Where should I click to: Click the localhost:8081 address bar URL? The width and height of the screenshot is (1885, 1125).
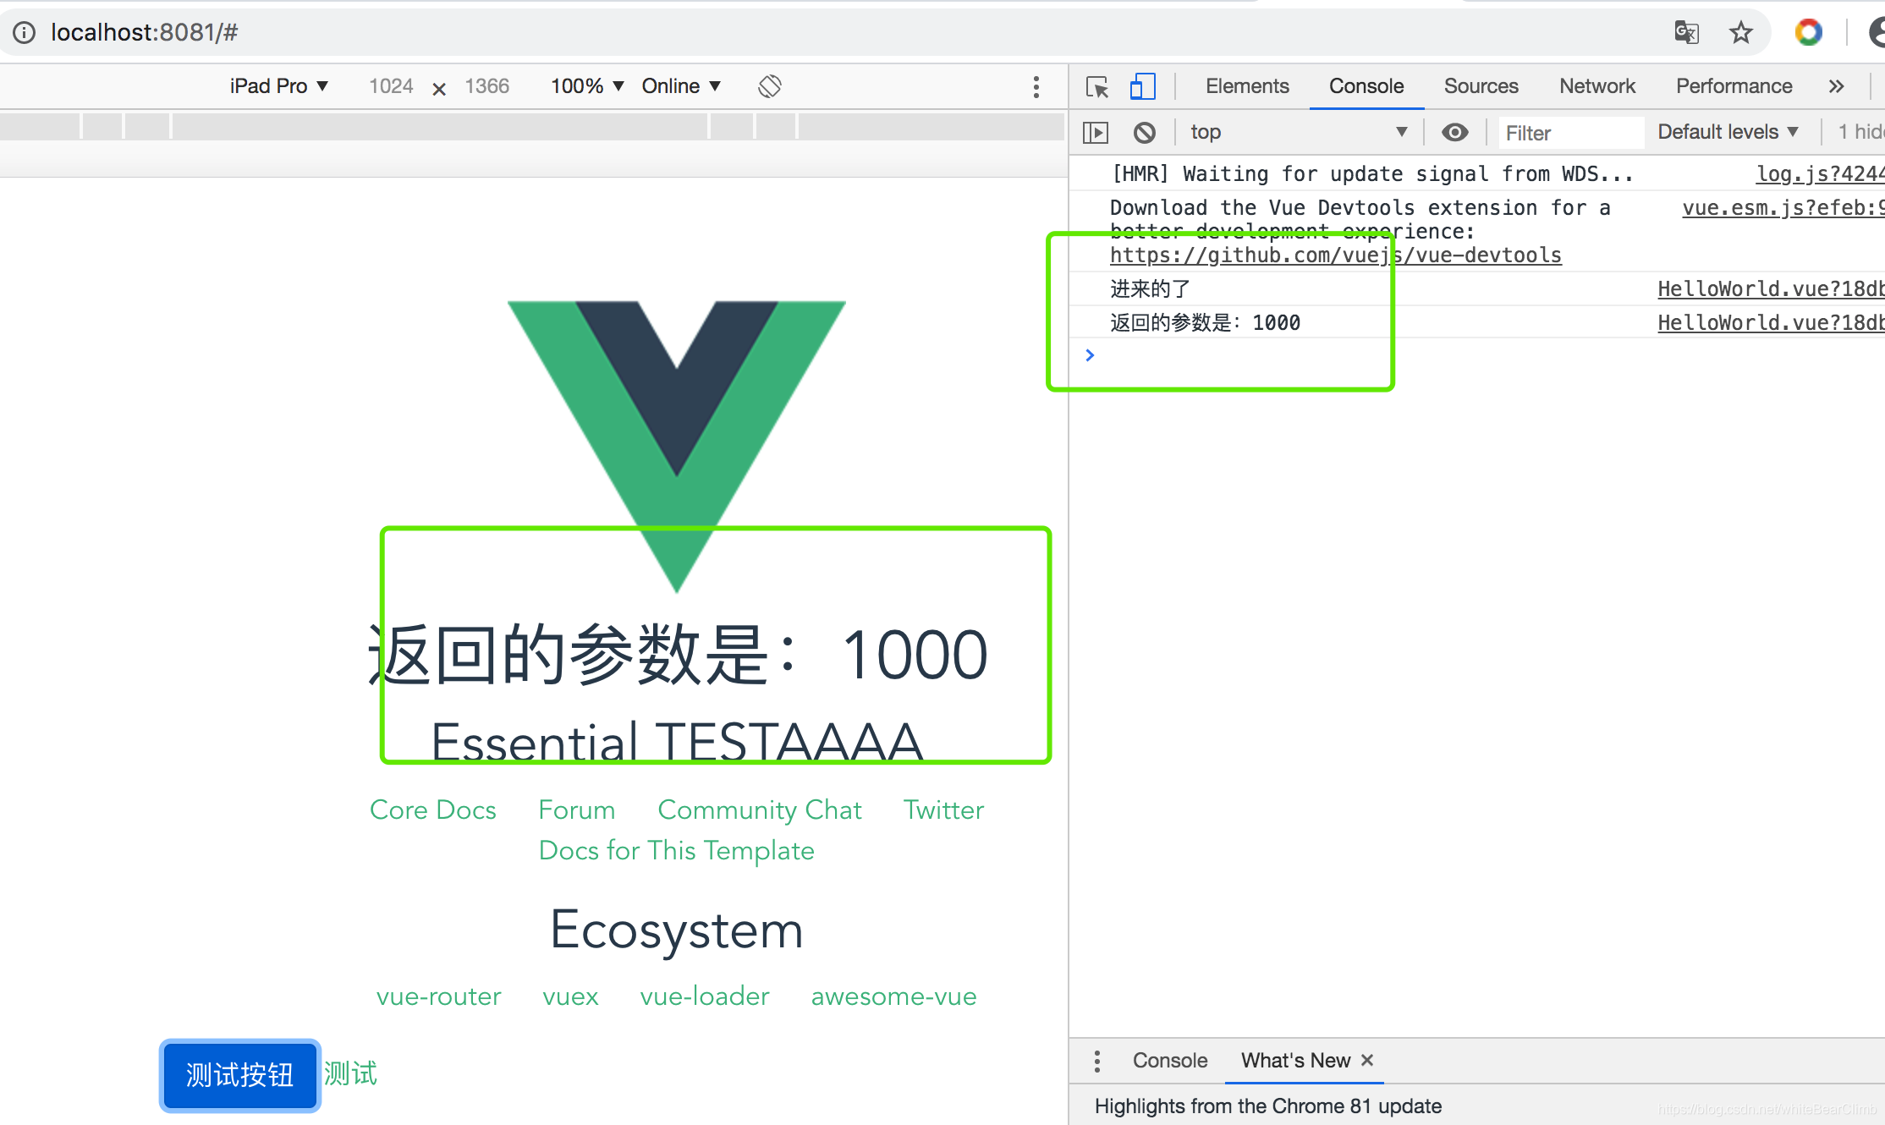[x=145, y=32]
